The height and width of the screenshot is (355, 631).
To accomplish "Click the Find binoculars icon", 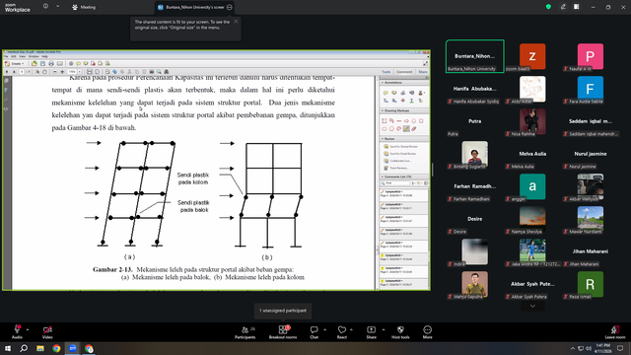I will coord(167,72).
